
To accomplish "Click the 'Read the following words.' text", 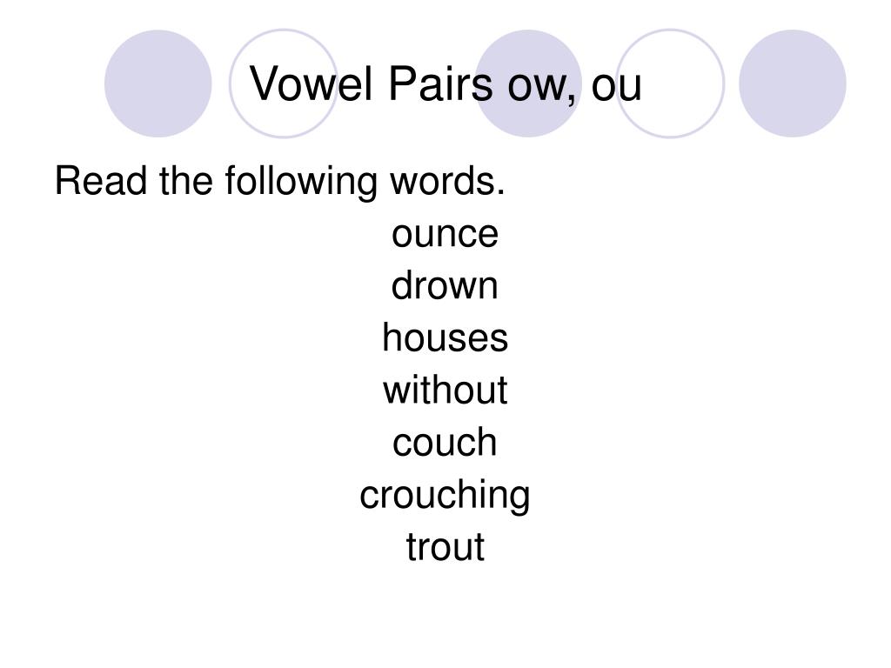I will pos(279,181).
